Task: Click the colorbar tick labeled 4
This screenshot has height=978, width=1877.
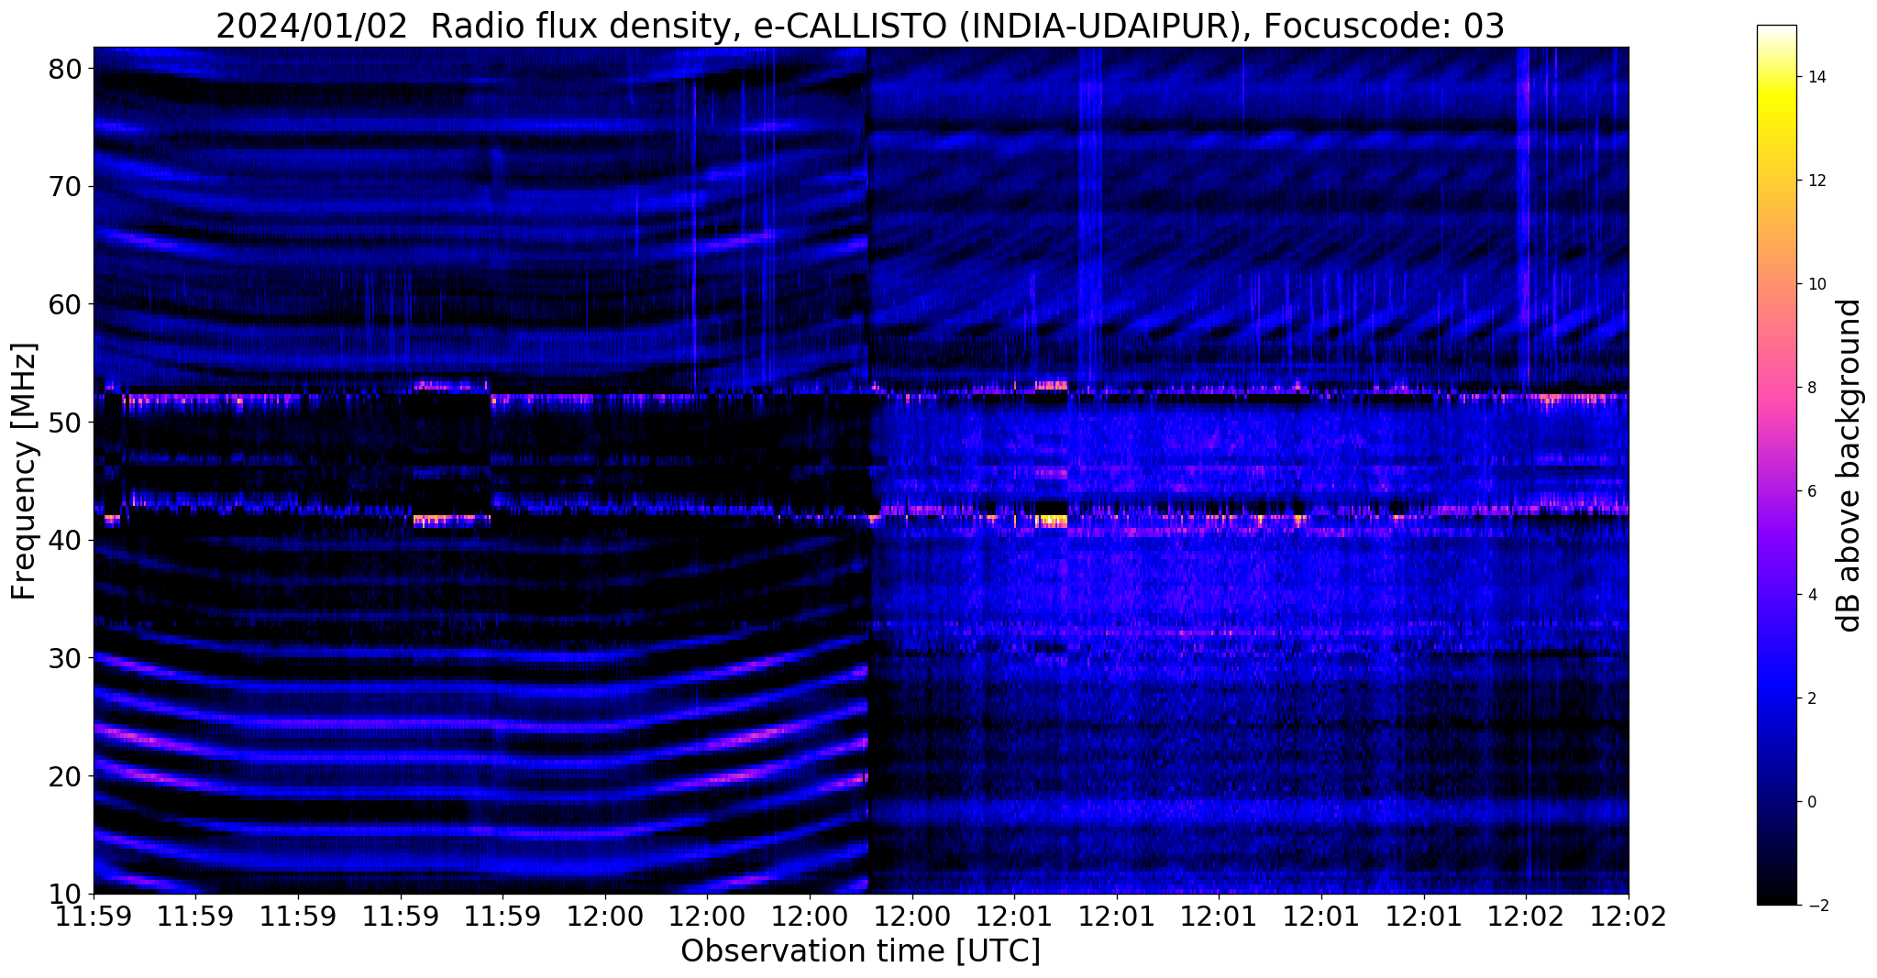Action: coord(1811,595)
